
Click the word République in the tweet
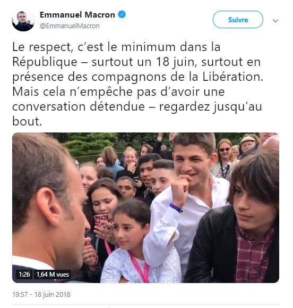click(45, 62)
